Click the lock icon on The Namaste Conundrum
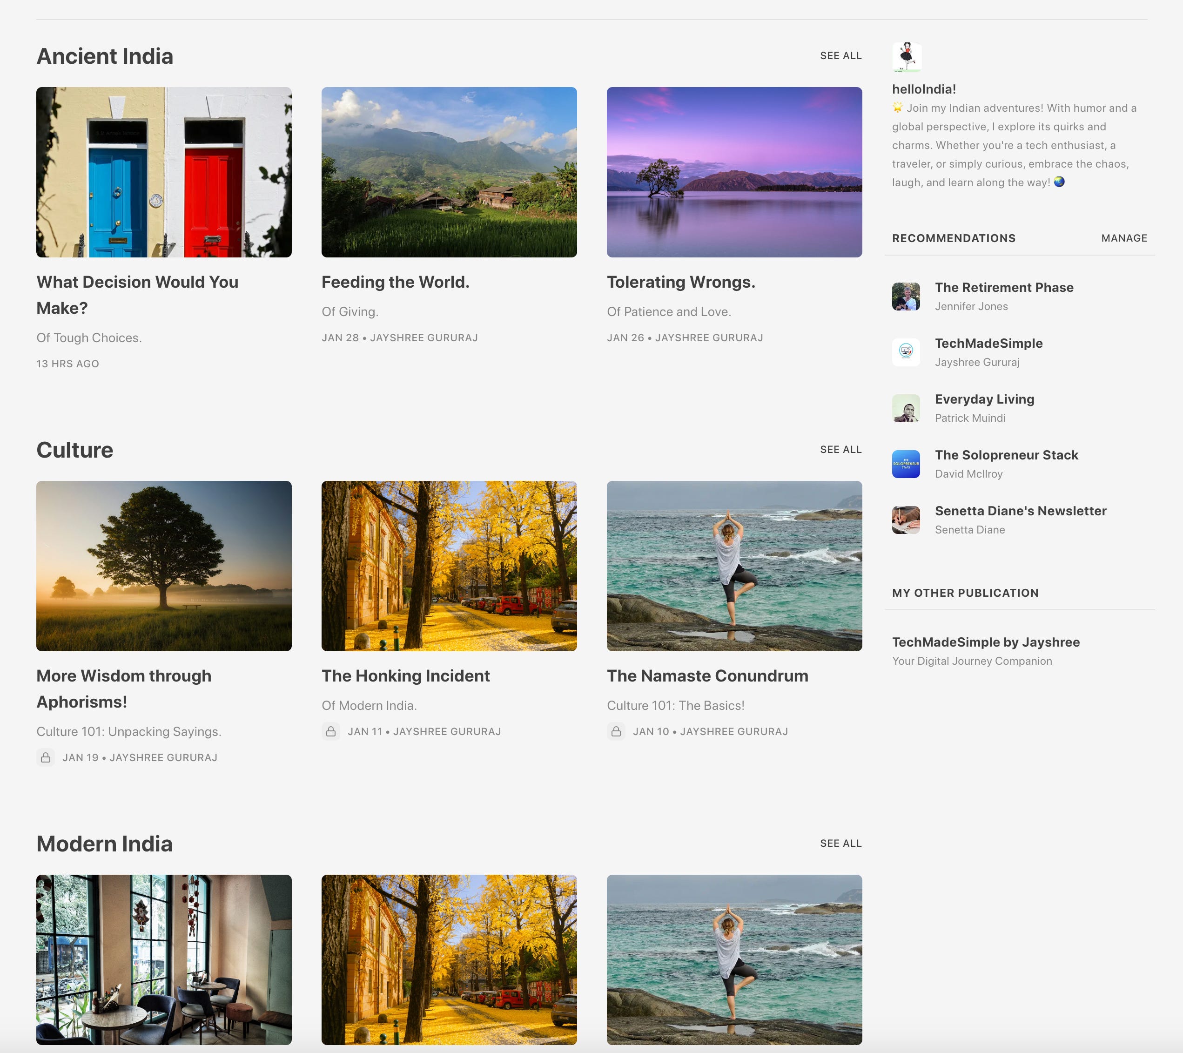 click(x=616, y=731)
